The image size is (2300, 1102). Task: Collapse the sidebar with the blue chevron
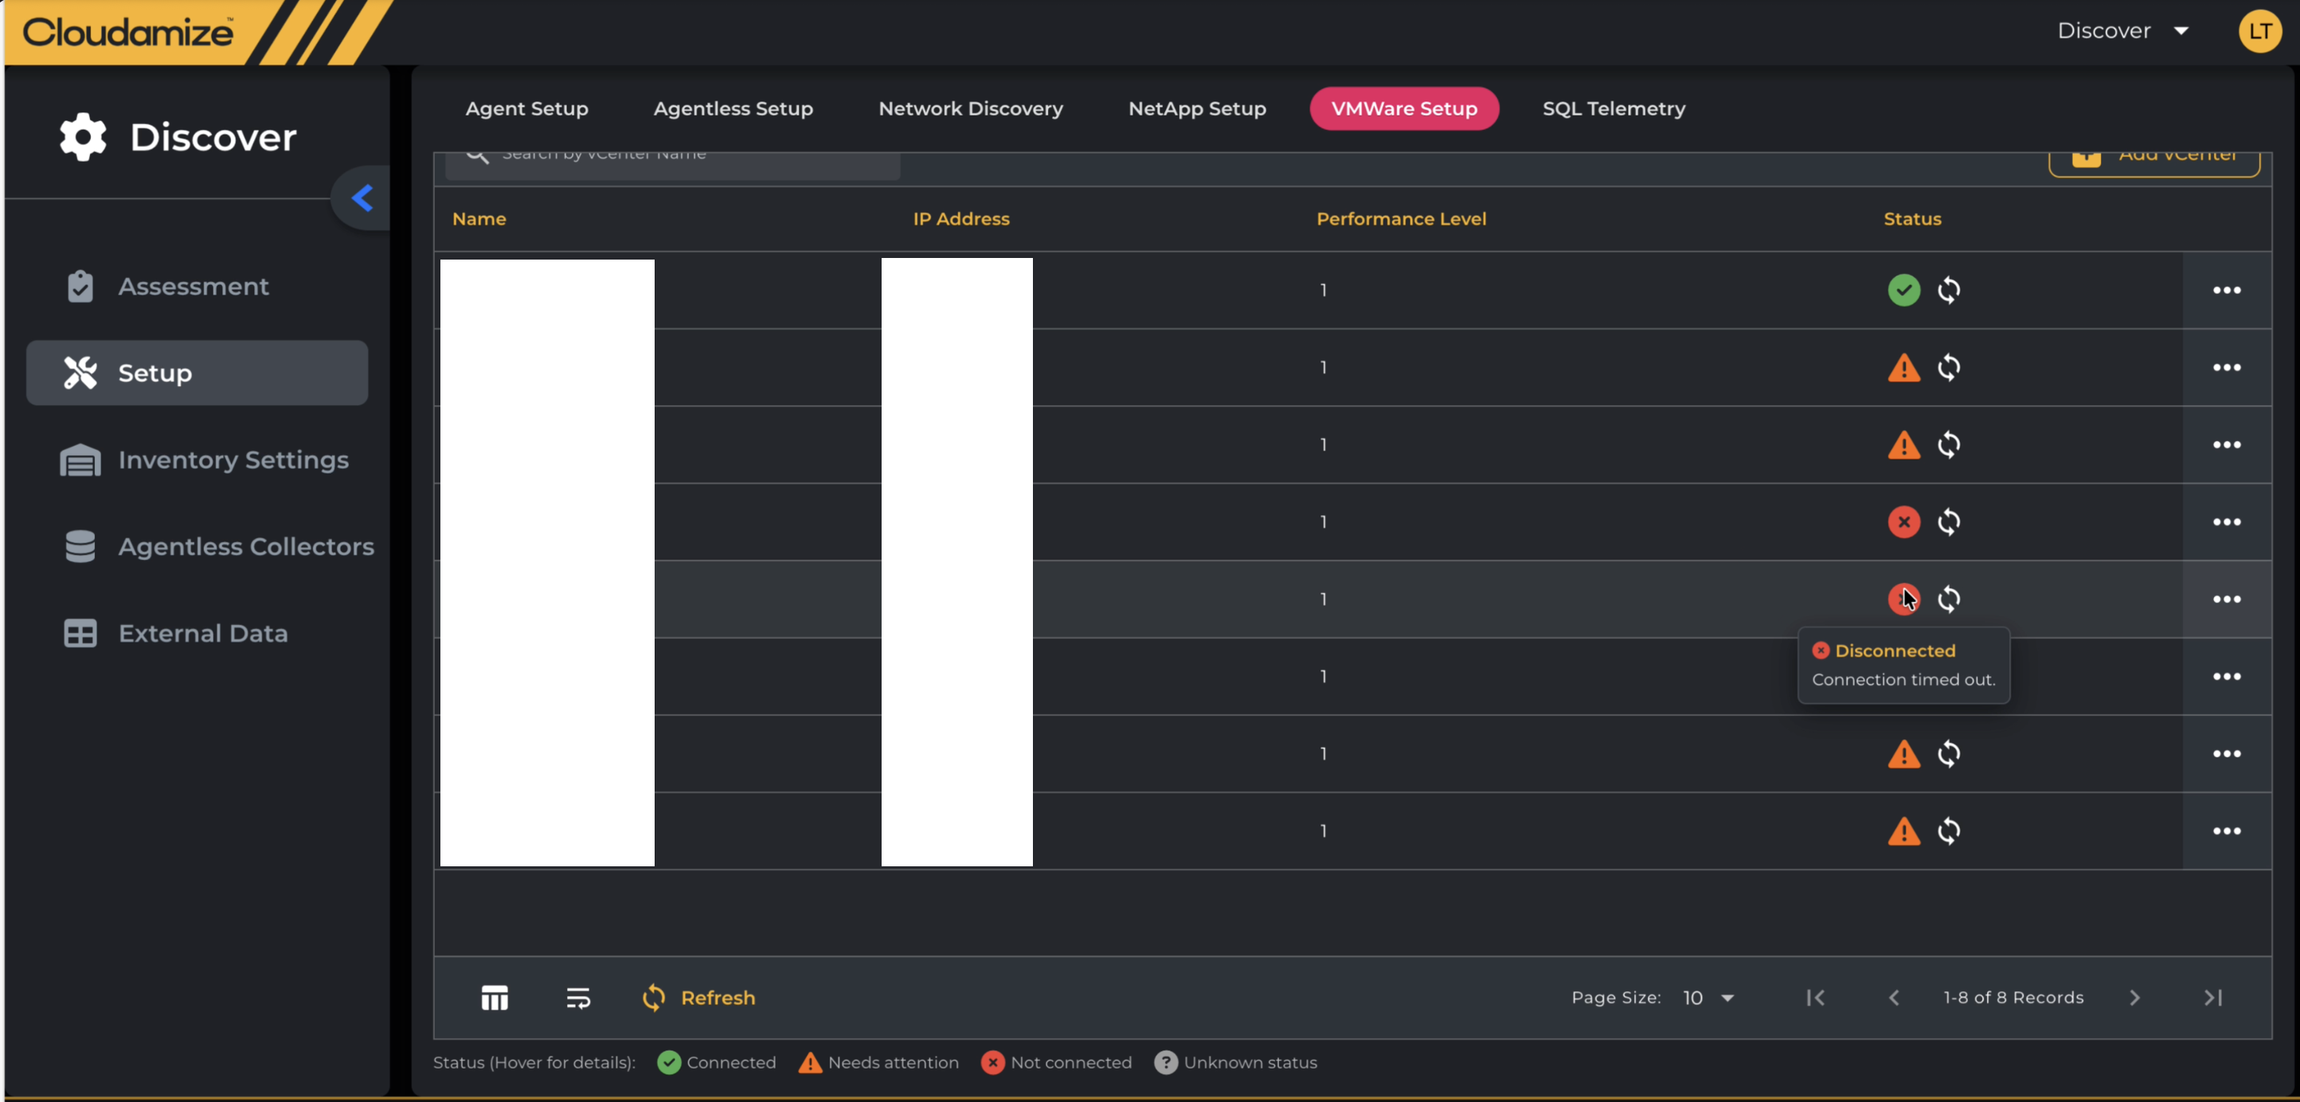(362, 197)
